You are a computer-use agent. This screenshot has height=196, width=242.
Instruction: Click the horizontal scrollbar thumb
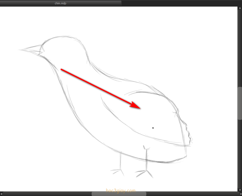pos(119,194)
